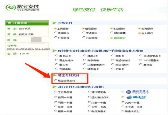Click the green arrow beside 在线支付
The height and width of the screenshot is (115, 168).
click(55, 23)
